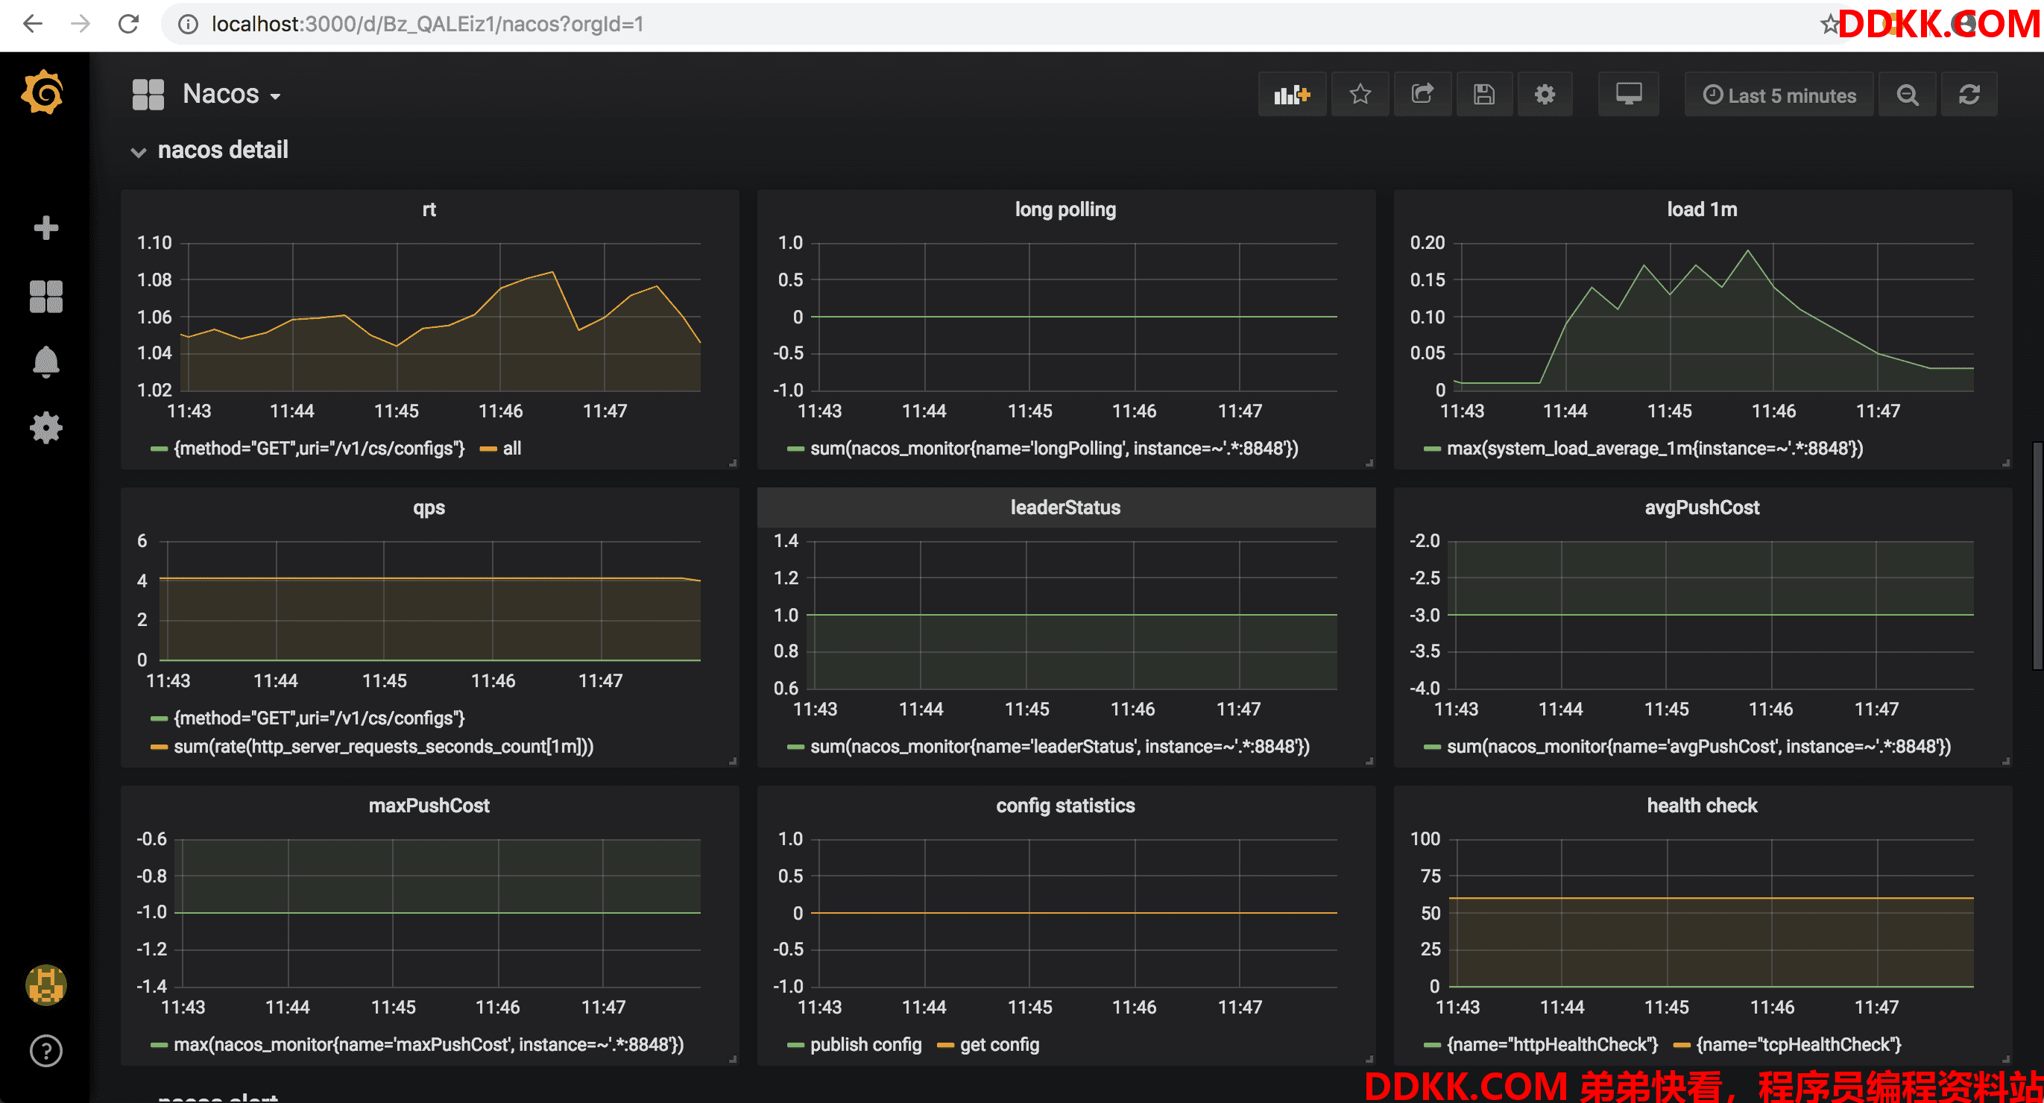This screenshot has width=2044, height=1103.
Task: Open the Configuration gear in sidebar
Action: click(46, 428)
